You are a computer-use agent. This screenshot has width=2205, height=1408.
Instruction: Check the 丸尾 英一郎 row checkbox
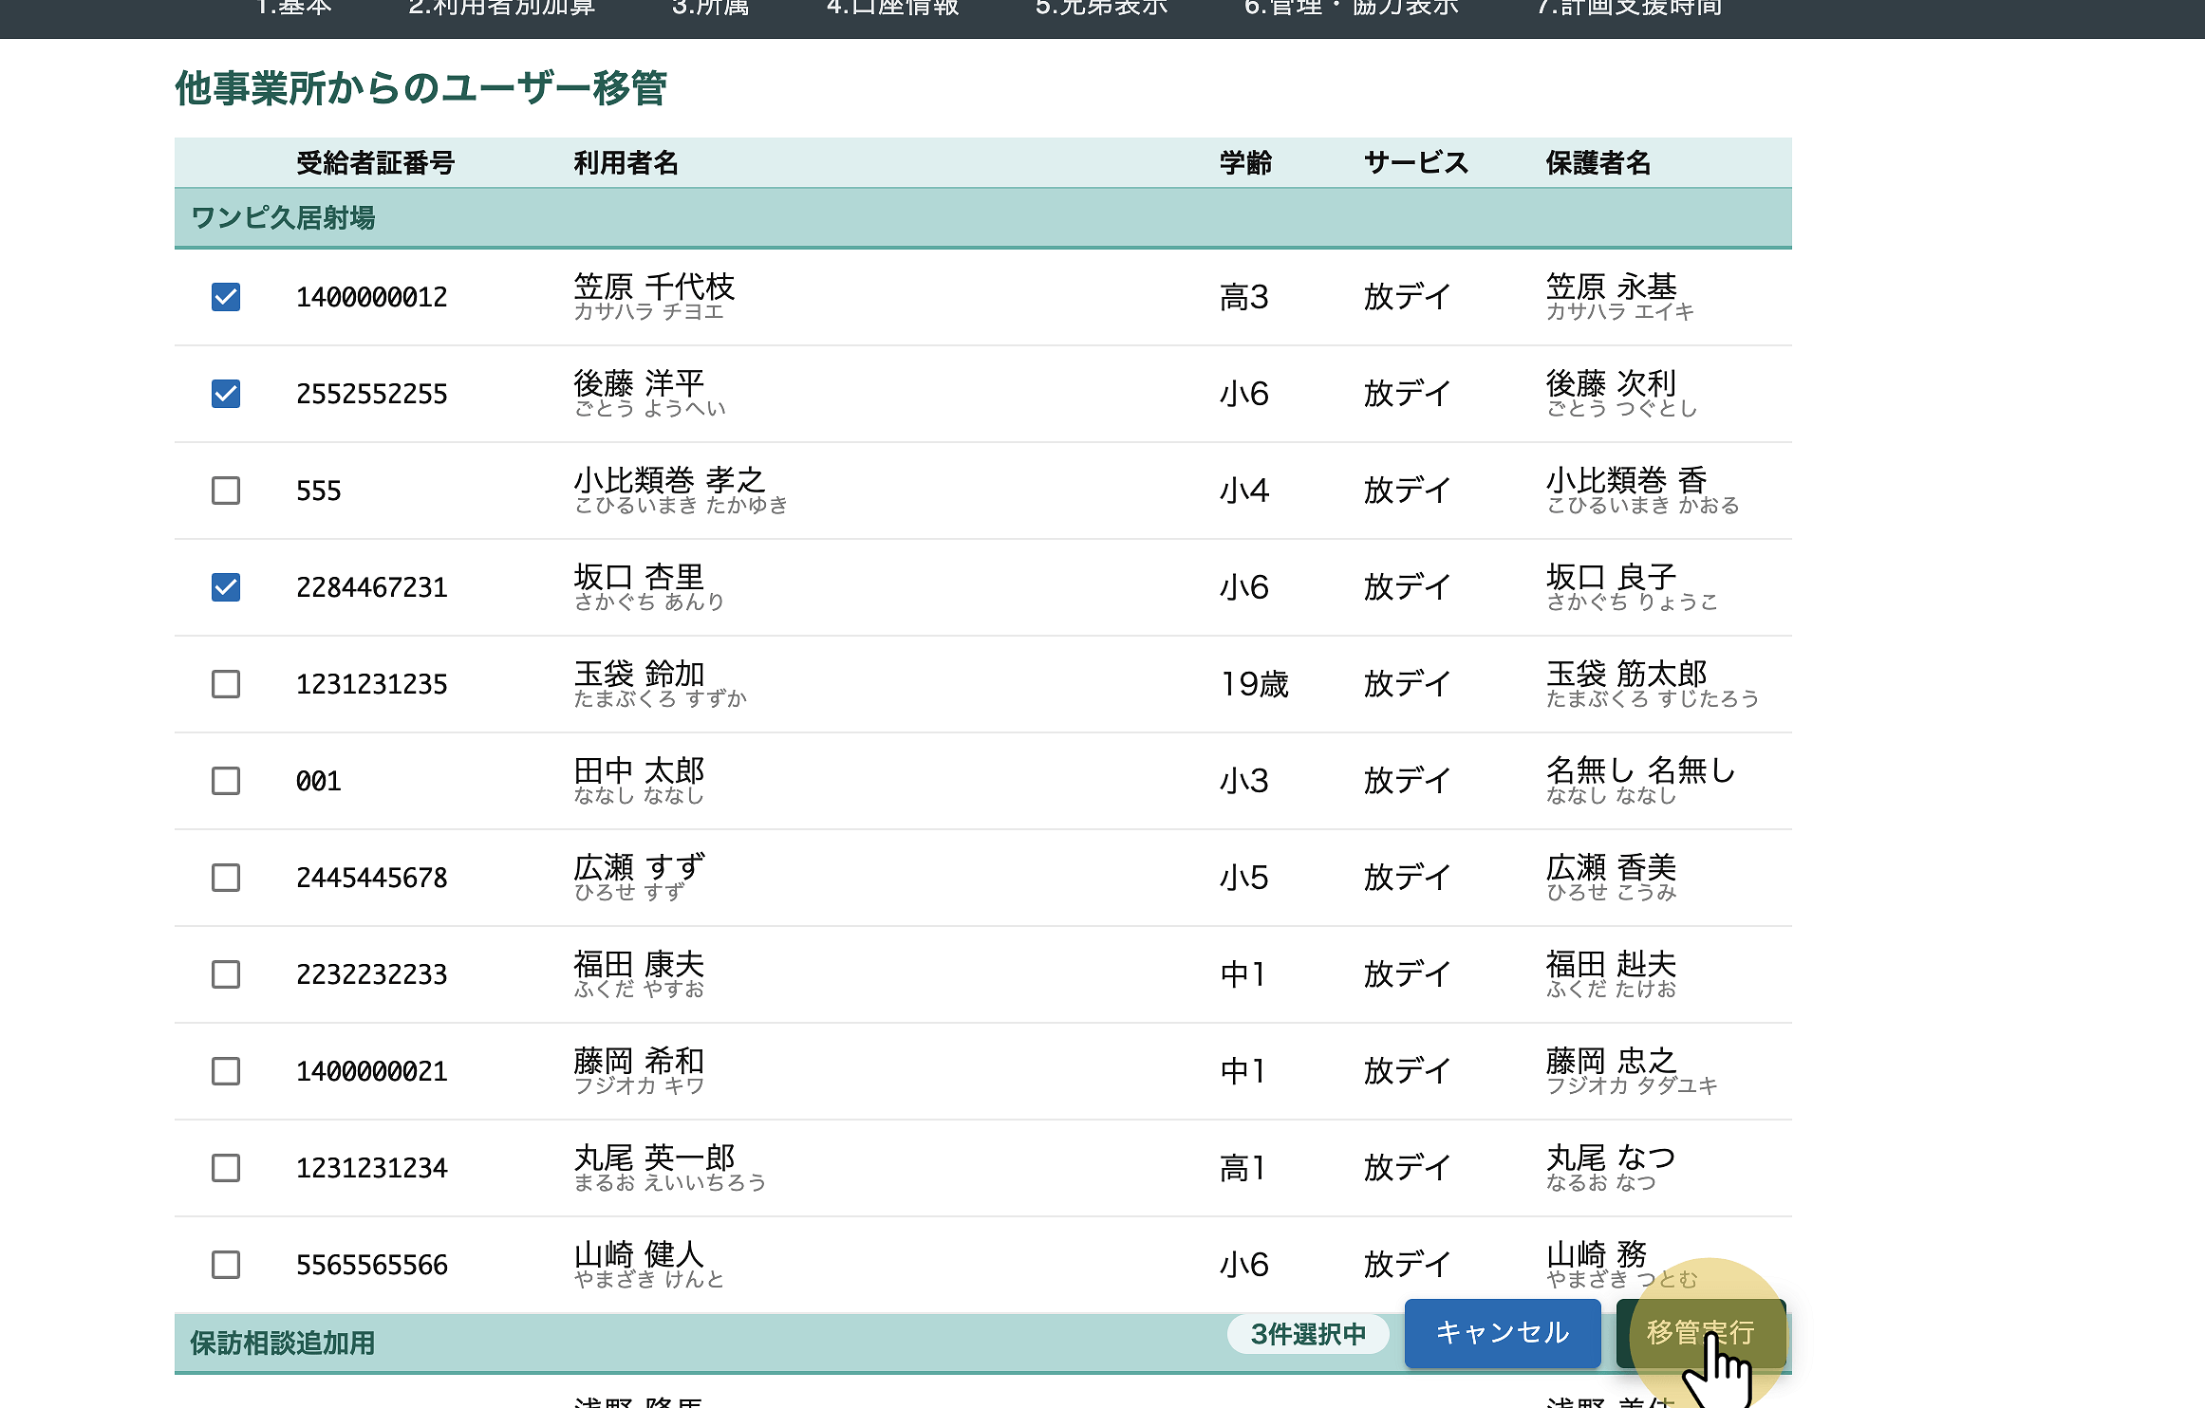coord(226,1168)
